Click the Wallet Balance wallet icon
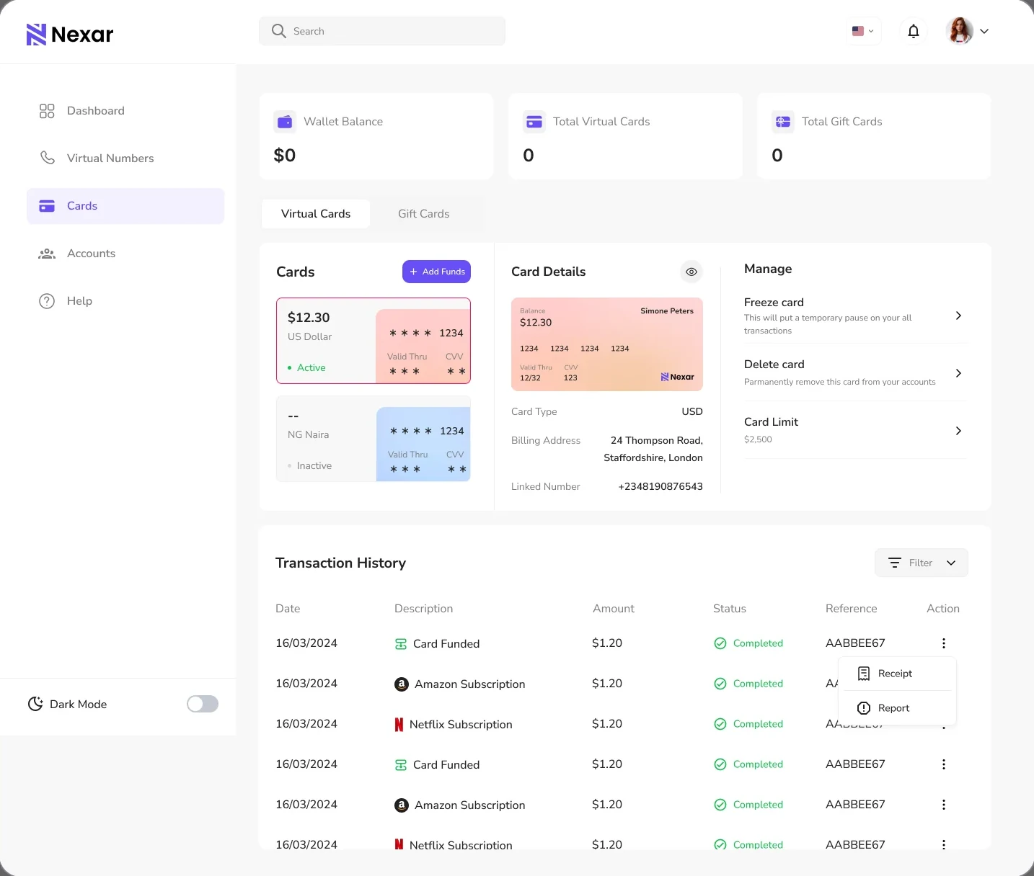 click(x=285, y=122)
